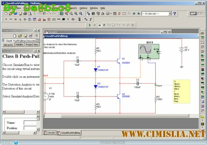
Task: Click the yellow Output probe readout box
Action: pos(181,91)
